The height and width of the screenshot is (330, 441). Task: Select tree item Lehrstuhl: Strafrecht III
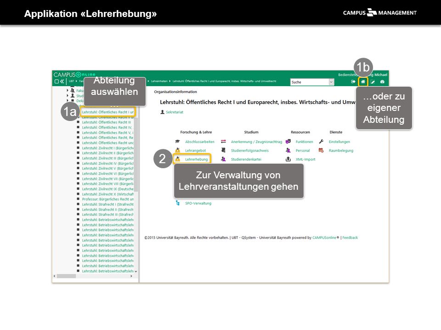coord(107,214)
